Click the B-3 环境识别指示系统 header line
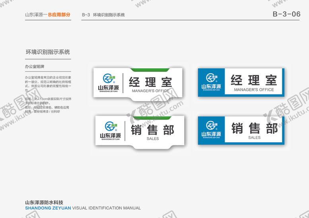The image size is (309, 218). click(103, 15)
